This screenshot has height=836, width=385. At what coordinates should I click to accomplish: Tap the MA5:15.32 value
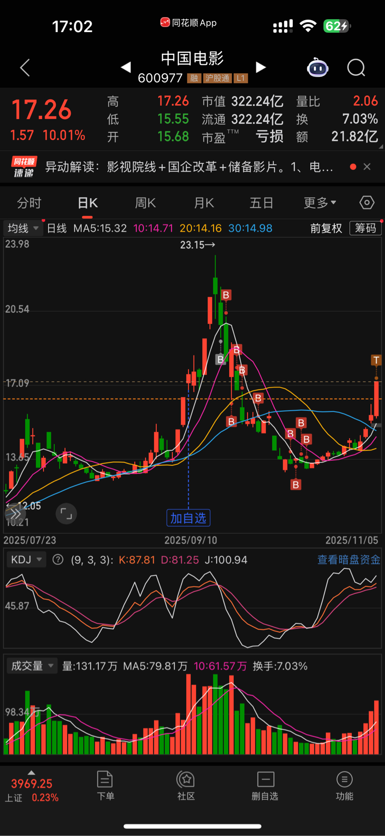(x=100, y=228)
